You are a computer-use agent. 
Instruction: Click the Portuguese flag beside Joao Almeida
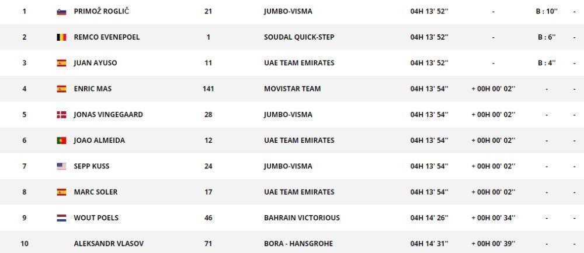[x=61, y=140]
